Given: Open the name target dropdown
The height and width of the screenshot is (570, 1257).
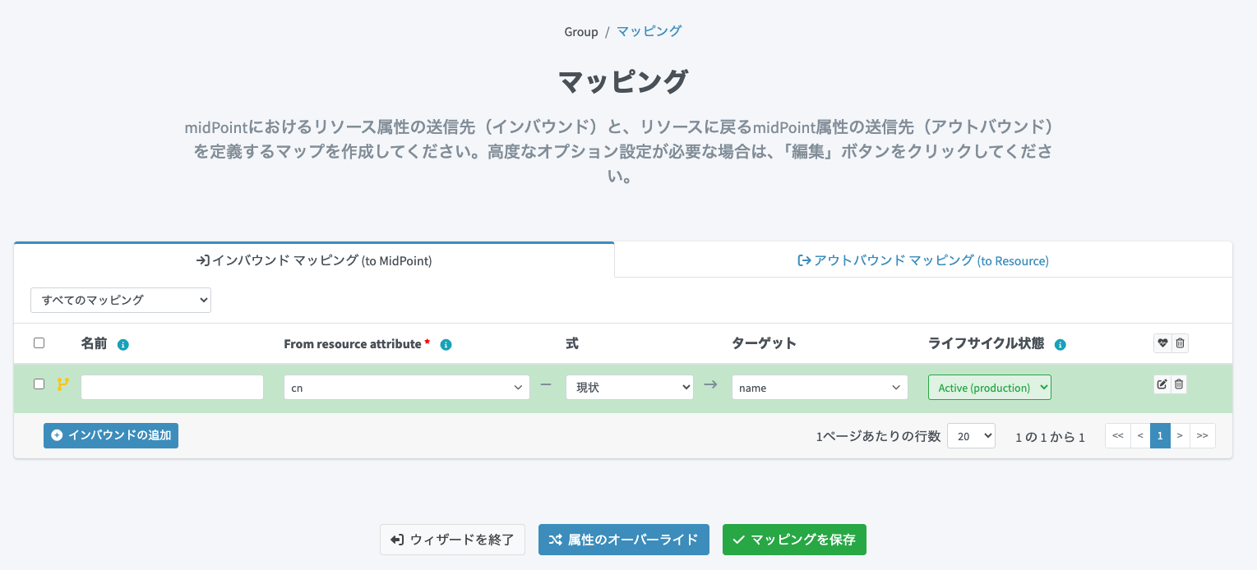Looking at the screenshot, I should (x=820, y=388).
